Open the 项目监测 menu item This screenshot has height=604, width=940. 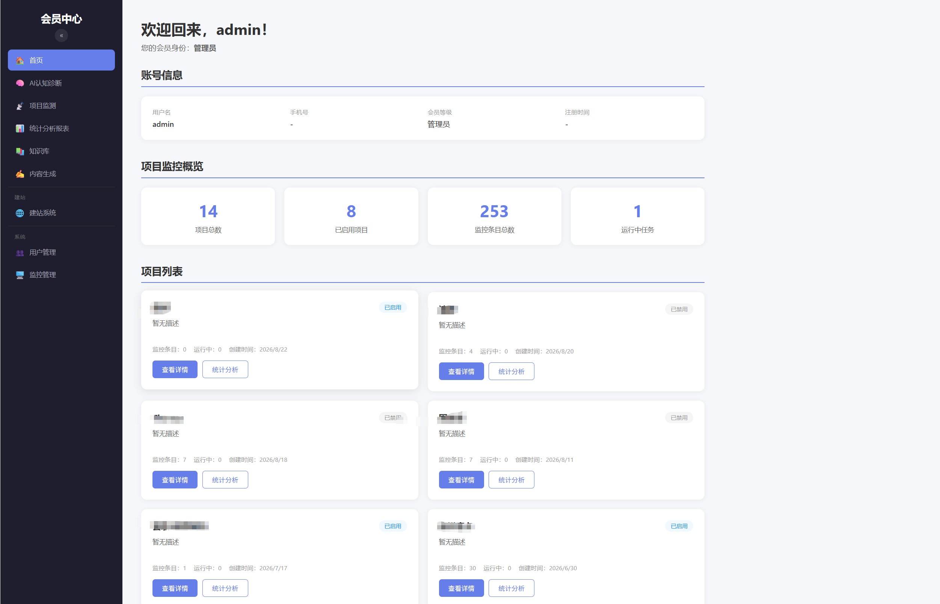tap(61, 106)
